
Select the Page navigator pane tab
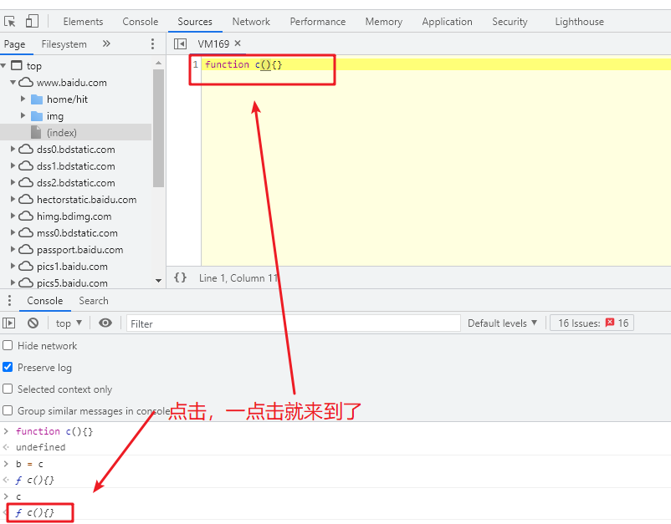[14, 44]
